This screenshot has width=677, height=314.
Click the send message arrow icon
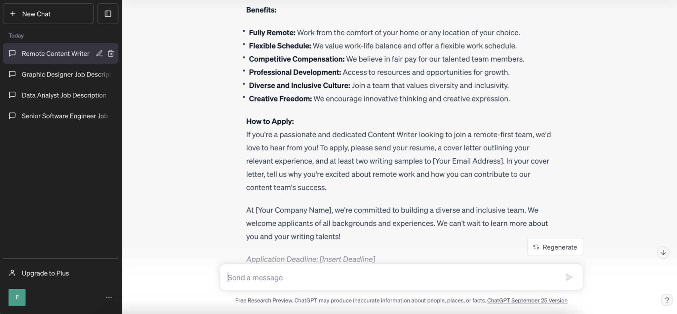click(569, 277)
